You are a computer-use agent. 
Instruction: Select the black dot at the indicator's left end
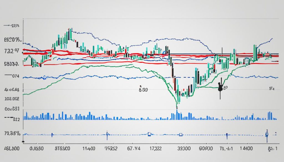point(23,142)
